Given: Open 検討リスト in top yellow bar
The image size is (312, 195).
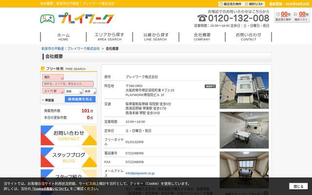Looking at the screenshot, I should click(x=254, y=4).
